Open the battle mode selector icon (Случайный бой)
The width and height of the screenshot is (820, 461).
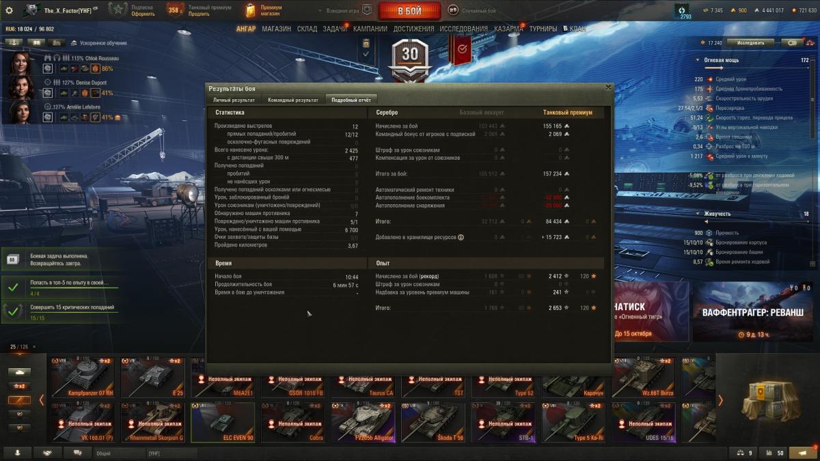pyautogui.click(x=452, y=10)
